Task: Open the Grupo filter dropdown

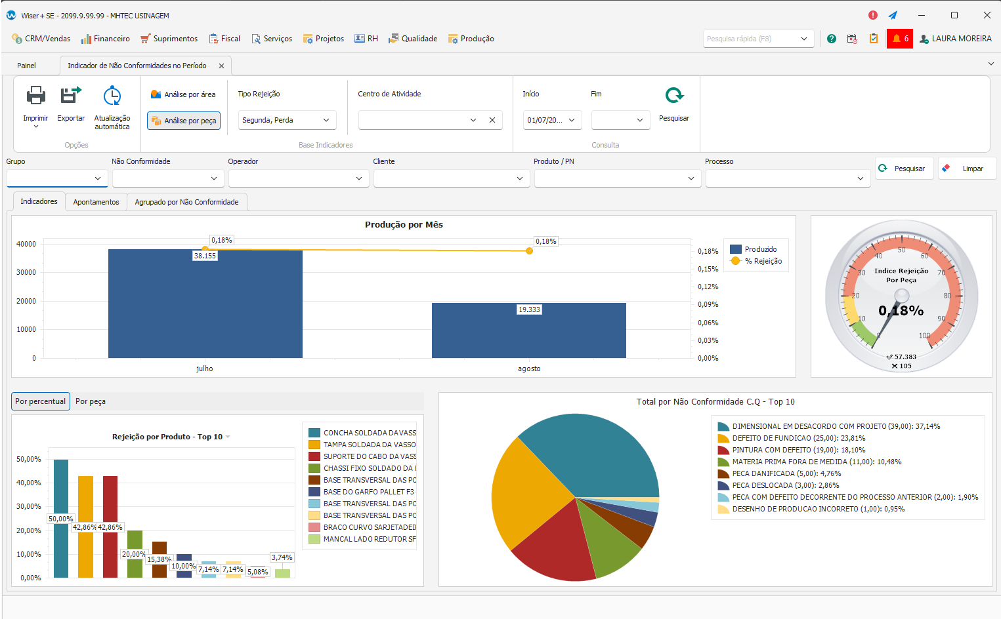Action: pos(97,178)
